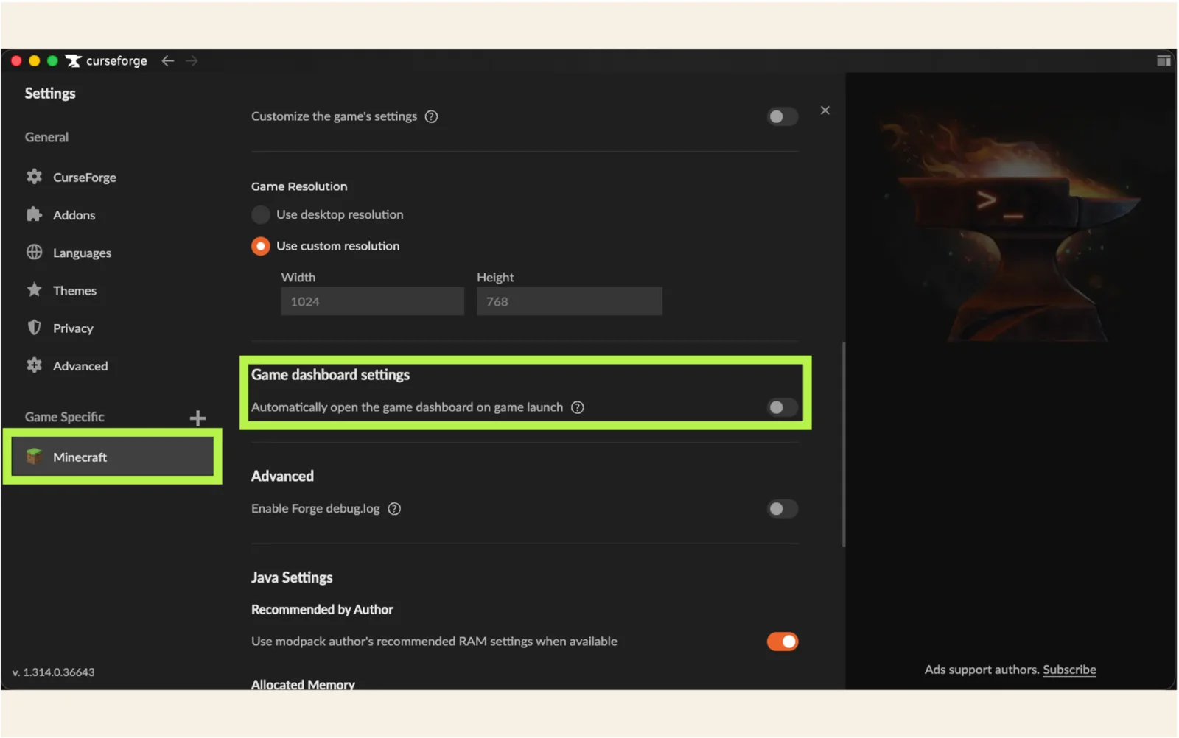
Task: Click the General category label in sidebar
Action: pos(46,137)
